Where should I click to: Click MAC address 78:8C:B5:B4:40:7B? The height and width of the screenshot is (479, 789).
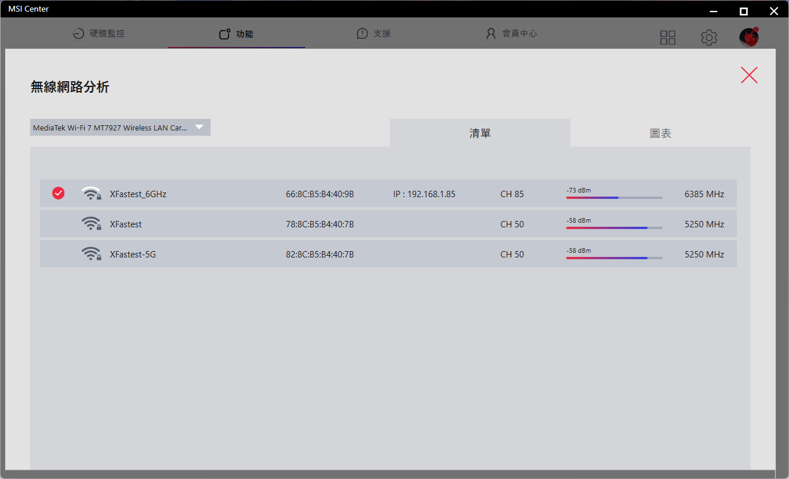[x=320, y=224]
